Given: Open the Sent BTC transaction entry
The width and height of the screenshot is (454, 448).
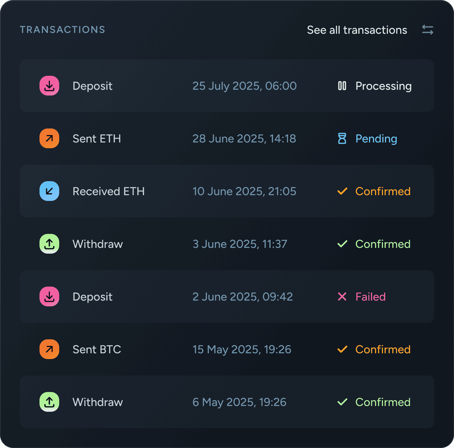Looking at the screenshot, I should tap(227, 349).
